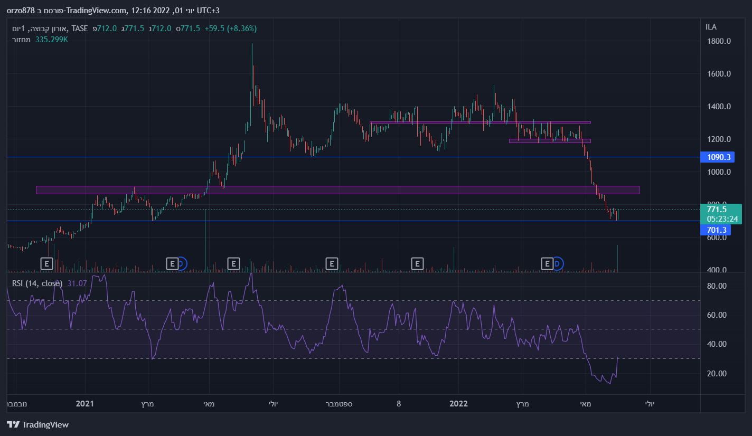Click the RSI (14, close) indicator title
The height and width of the screenshot is (436, 752).
coord(37,283)
